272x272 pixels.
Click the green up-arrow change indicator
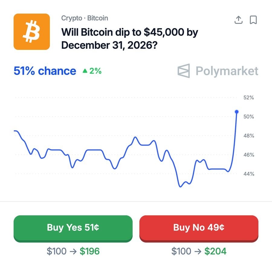click(x=86, y=71)
